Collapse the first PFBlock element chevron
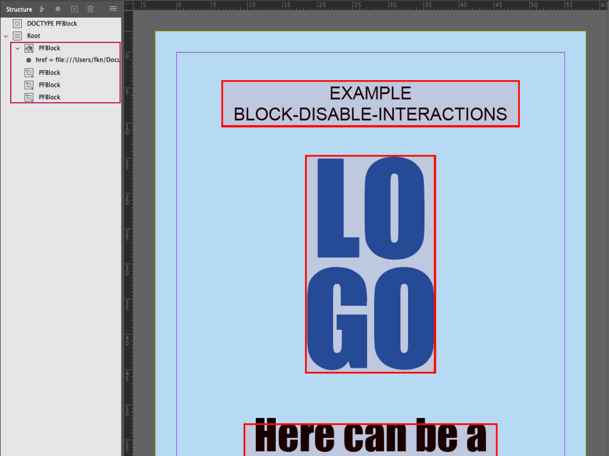 tap(18, 48)
